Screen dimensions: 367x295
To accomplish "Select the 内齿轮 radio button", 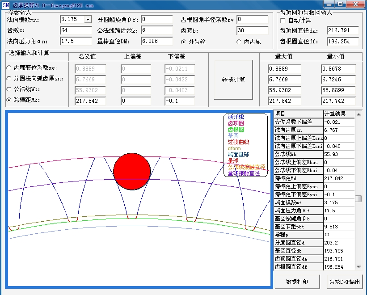I will 239,42.
